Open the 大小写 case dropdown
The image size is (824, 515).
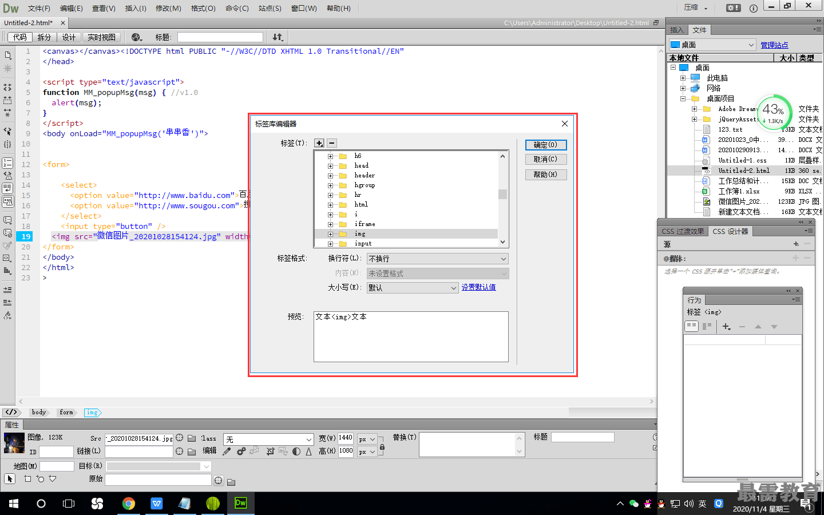coord(413,288)
